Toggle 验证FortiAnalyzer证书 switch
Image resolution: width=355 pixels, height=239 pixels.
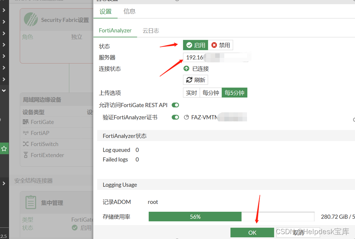(x=175, y=117)
